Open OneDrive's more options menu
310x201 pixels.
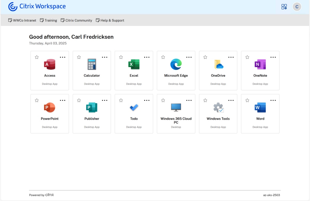[x=231, y=57]
